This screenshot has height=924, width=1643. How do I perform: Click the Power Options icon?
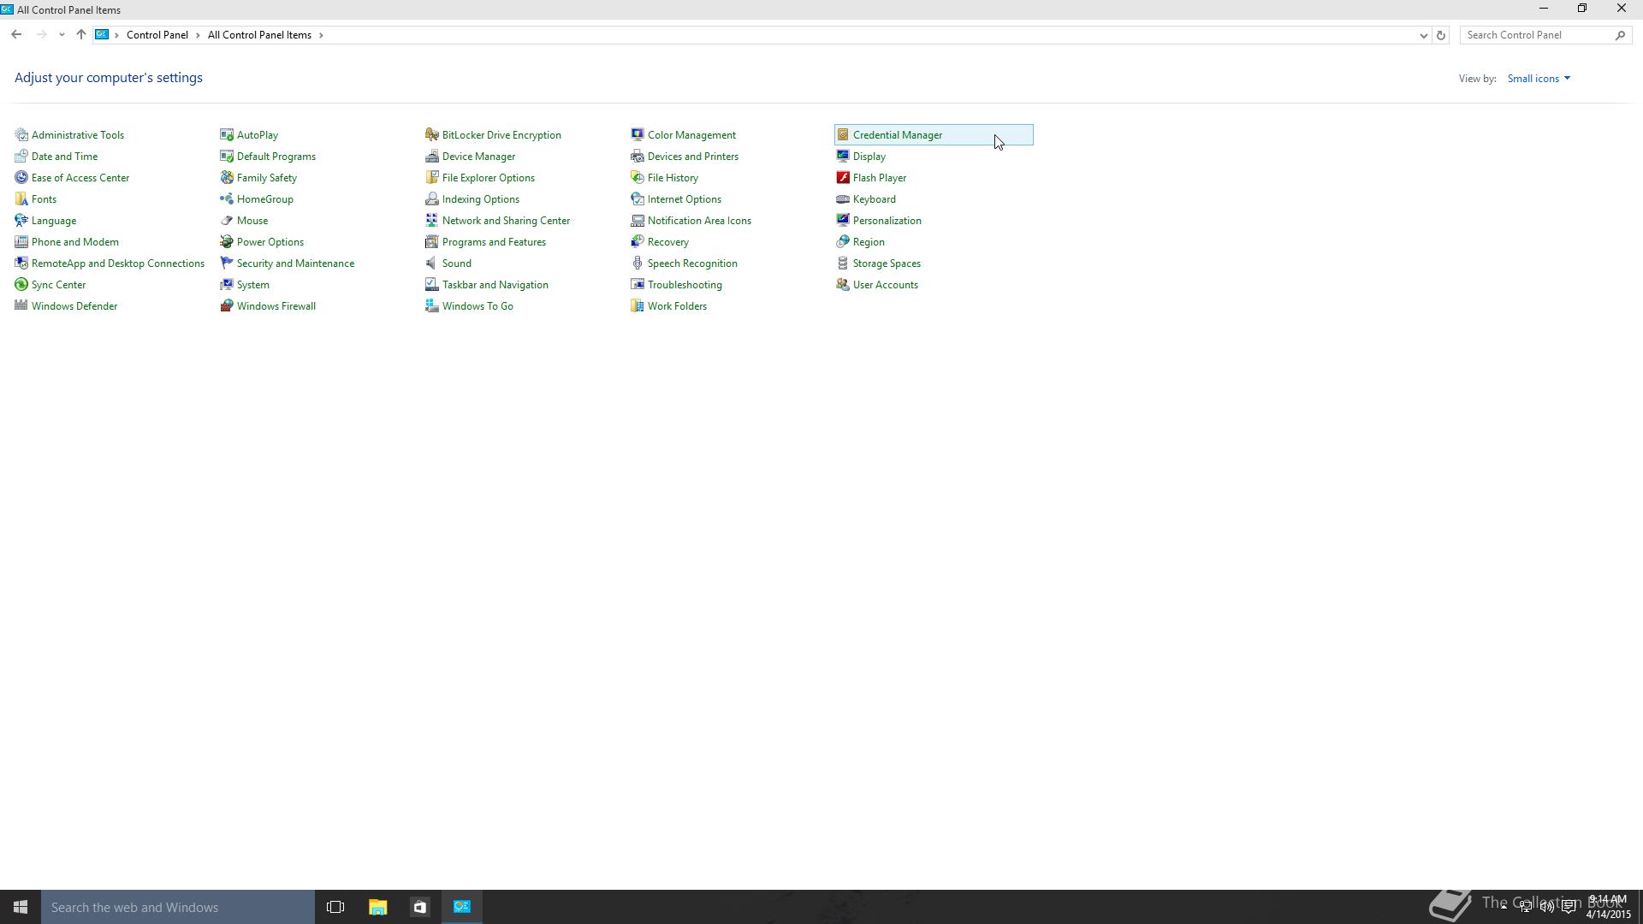227,242
